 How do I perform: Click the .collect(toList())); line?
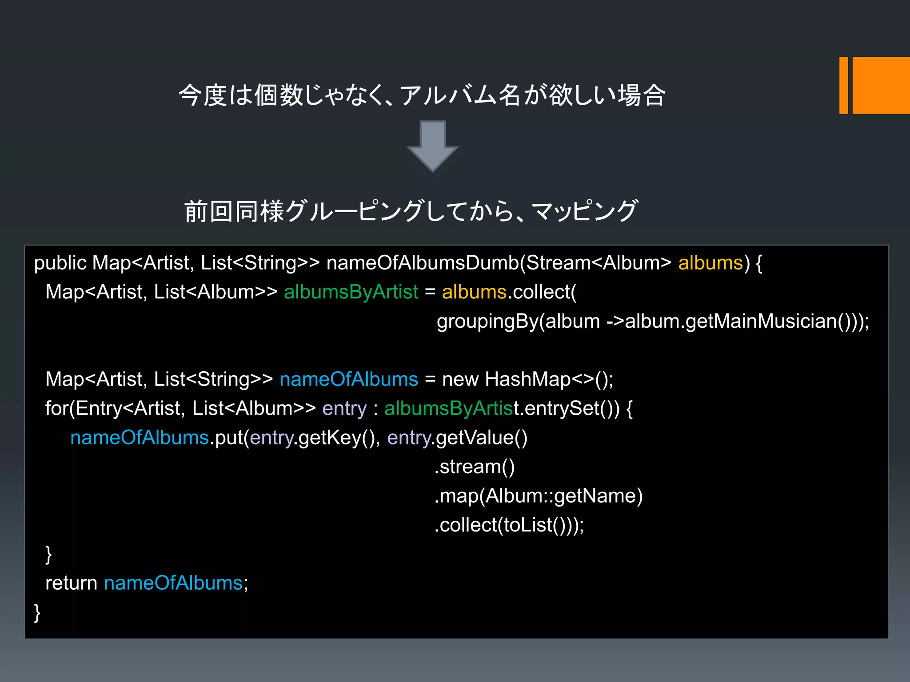coord(509,525)
